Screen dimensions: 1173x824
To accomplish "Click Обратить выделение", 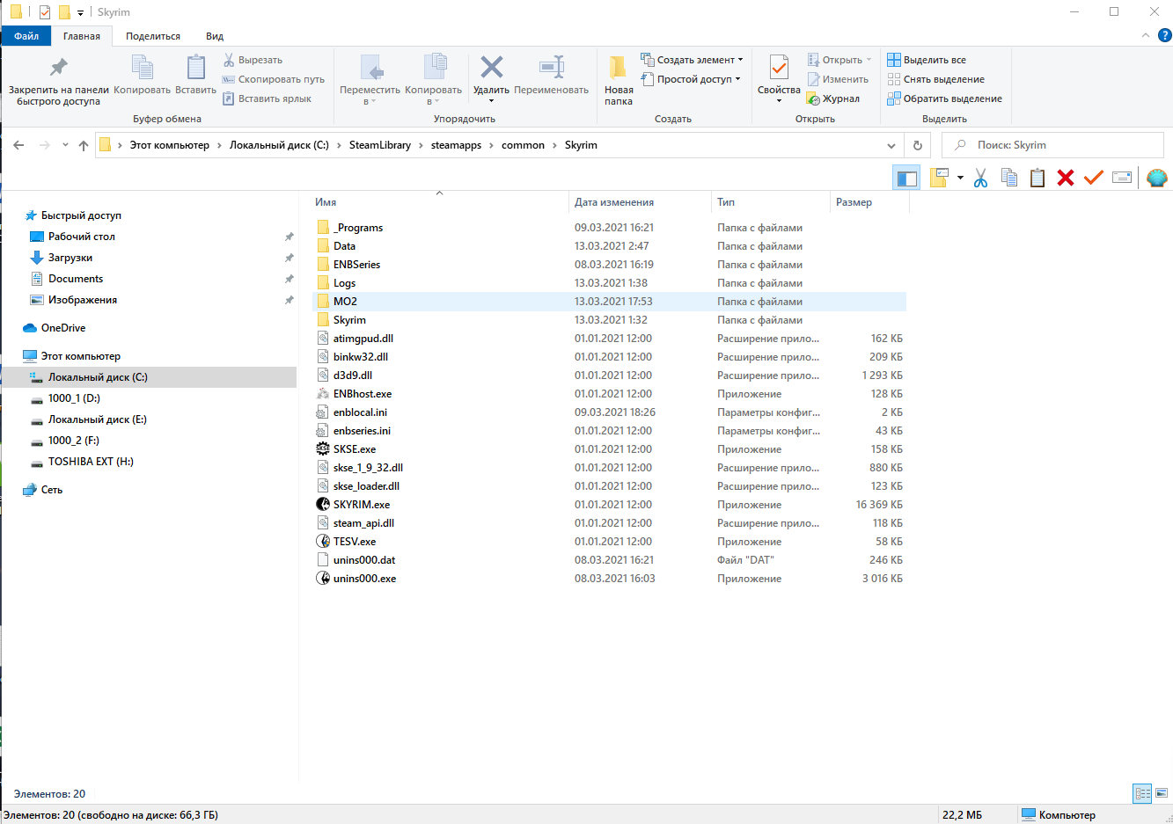I will (944, 98).
